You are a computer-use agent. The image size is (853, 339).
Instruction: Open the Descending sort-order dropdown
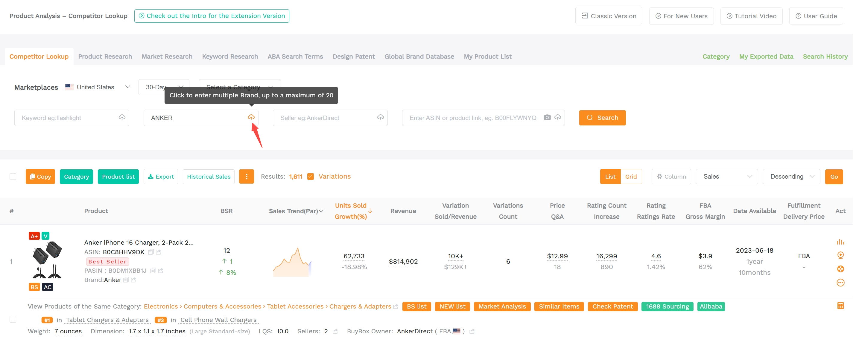tap(791, 177)
